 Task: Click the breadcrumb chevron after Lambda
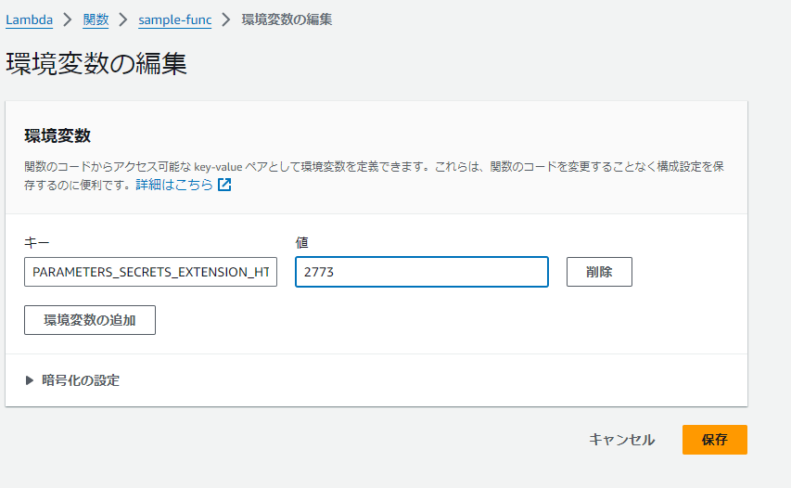[68, 19]
